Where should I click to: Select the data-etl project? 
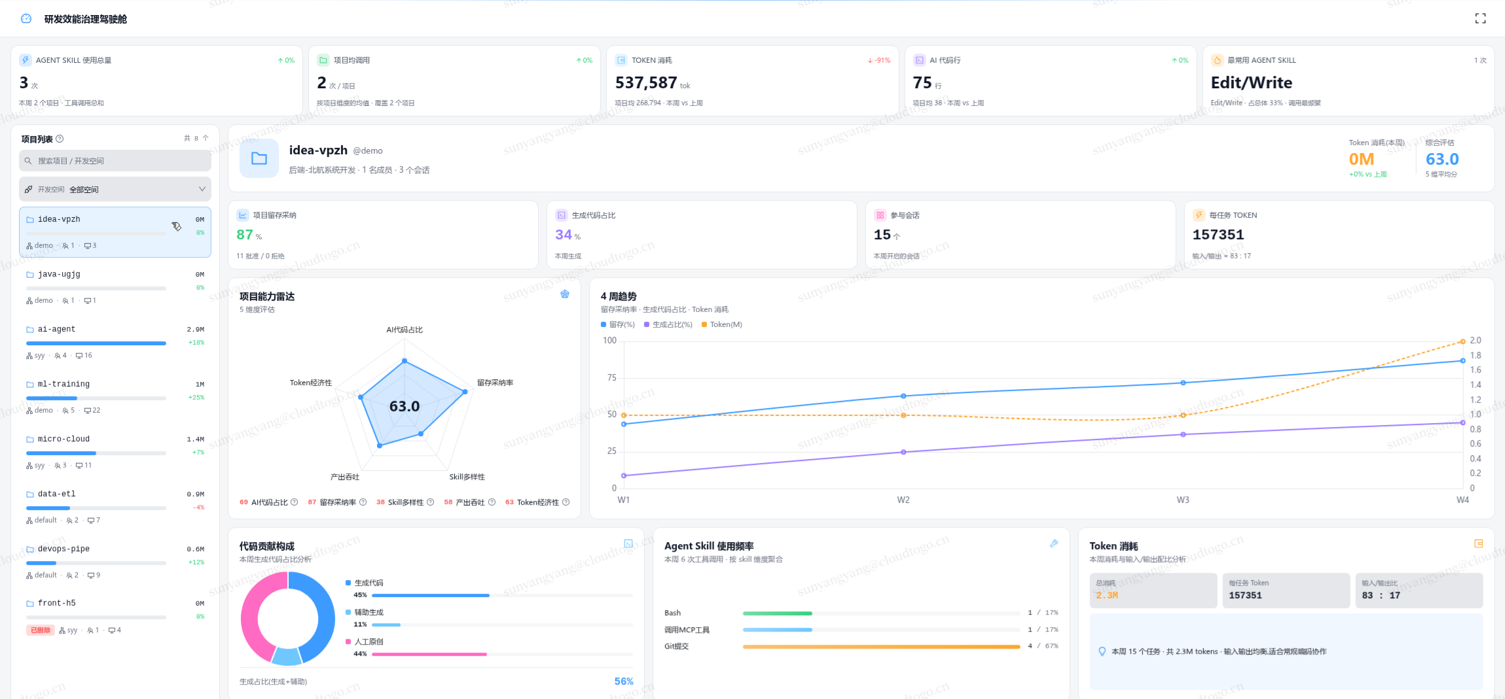(x=115, y=507)
